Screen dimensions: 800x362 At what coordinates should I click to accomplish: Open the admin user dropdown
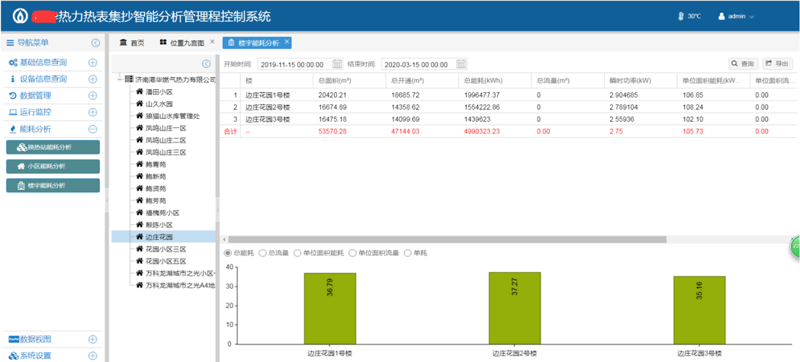[x=736, y=16]
